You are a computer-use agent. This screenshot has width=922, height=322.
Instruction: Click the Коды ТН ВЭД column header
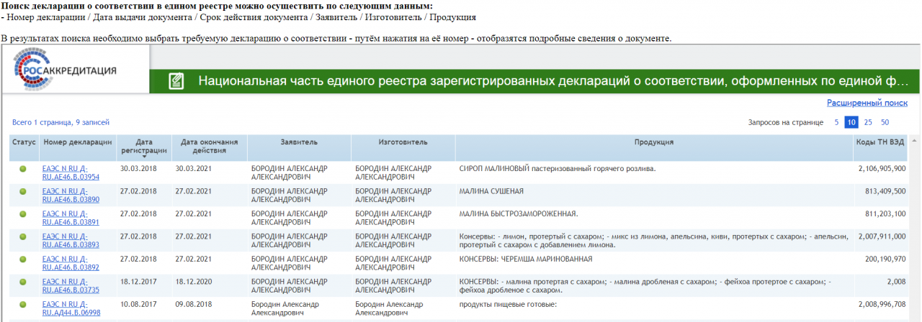(x=880, y=142)
